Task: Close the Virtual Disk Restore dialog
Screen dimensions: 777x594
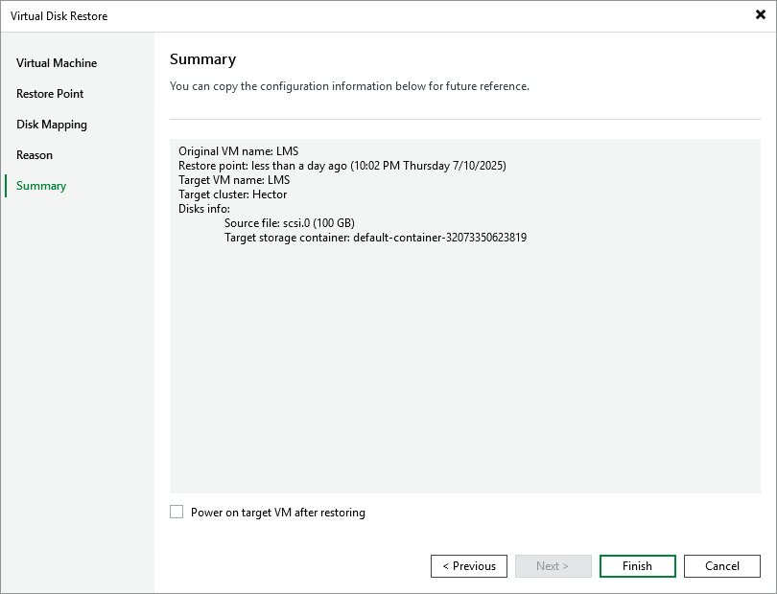Action: [761, 15]
